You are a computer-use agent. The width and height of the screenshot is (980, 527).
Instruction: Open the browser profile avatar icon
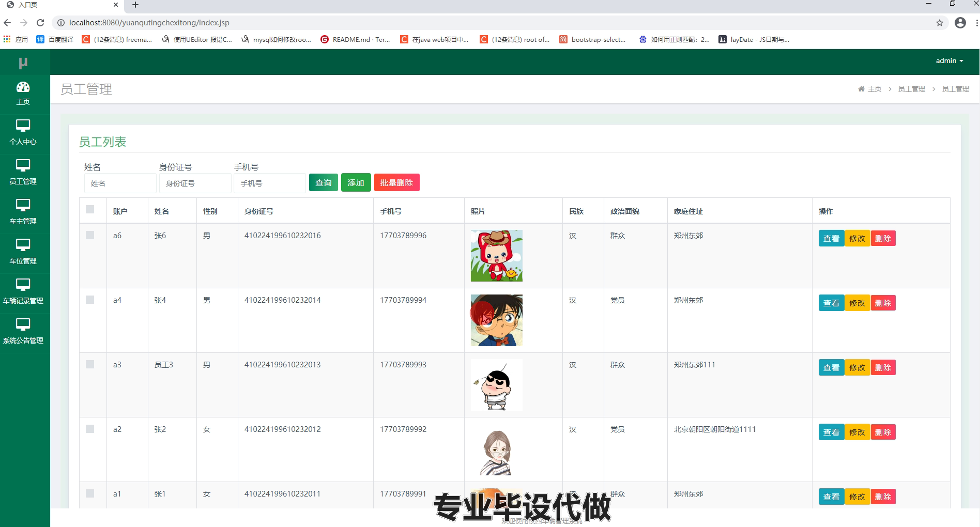point(960,23)
